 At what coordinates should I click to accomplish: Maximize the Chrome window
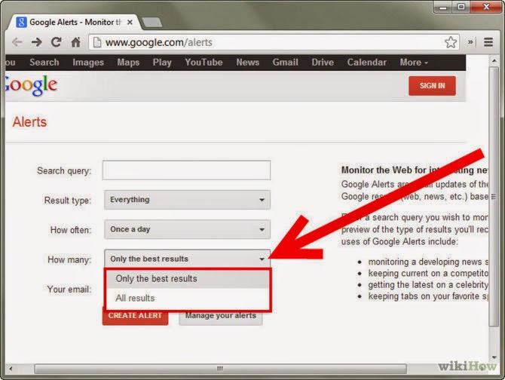click(x=461, y=7)
